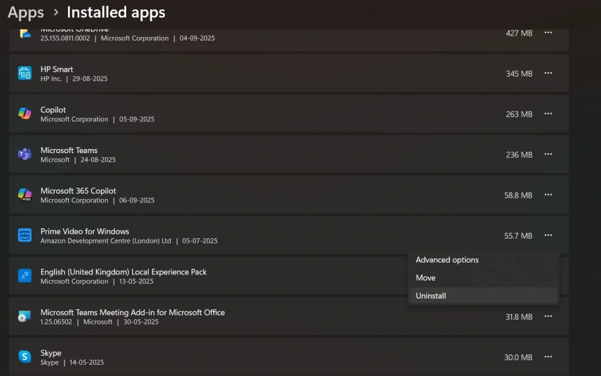This screenshot has height=376, width=601.
Task: Choose Advanced options from the context menu
Action: (484, 260)
